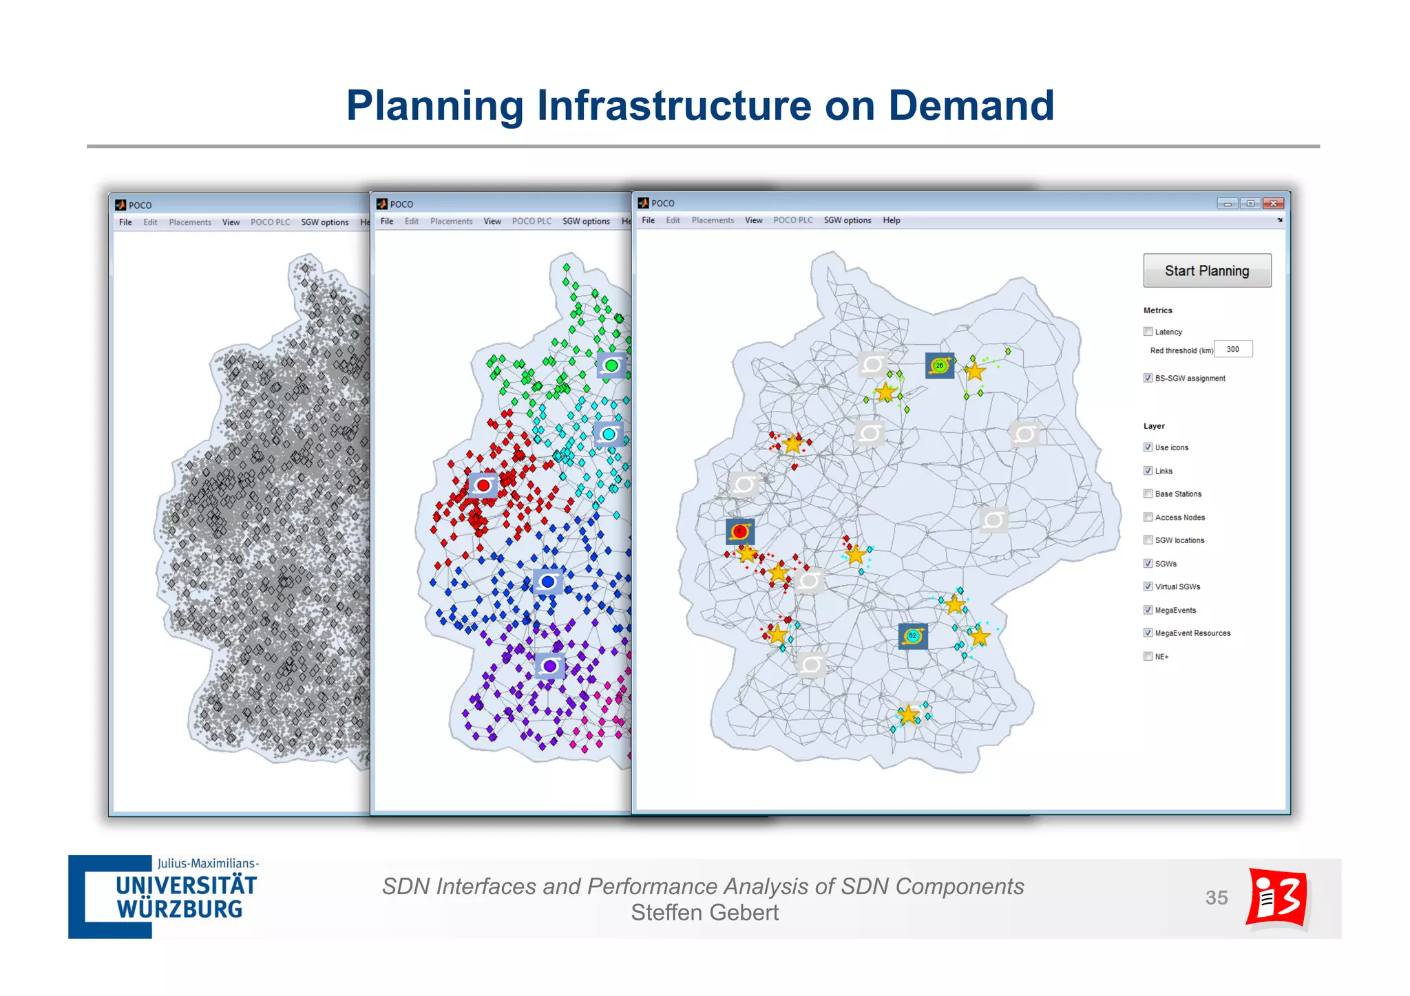Uncheck BS-SGW assignment checkbox

click(x=1148, y=378)
